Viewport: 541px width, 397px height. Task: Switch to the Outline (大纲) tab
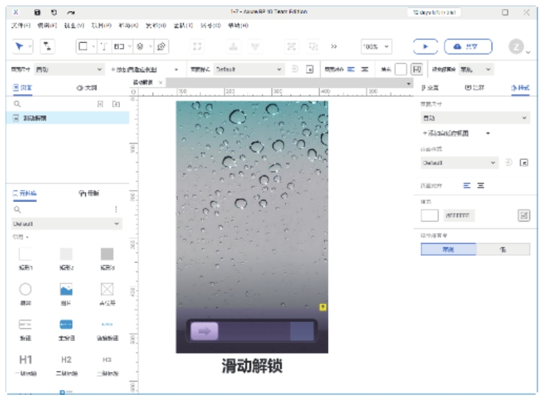pos(86,88)
